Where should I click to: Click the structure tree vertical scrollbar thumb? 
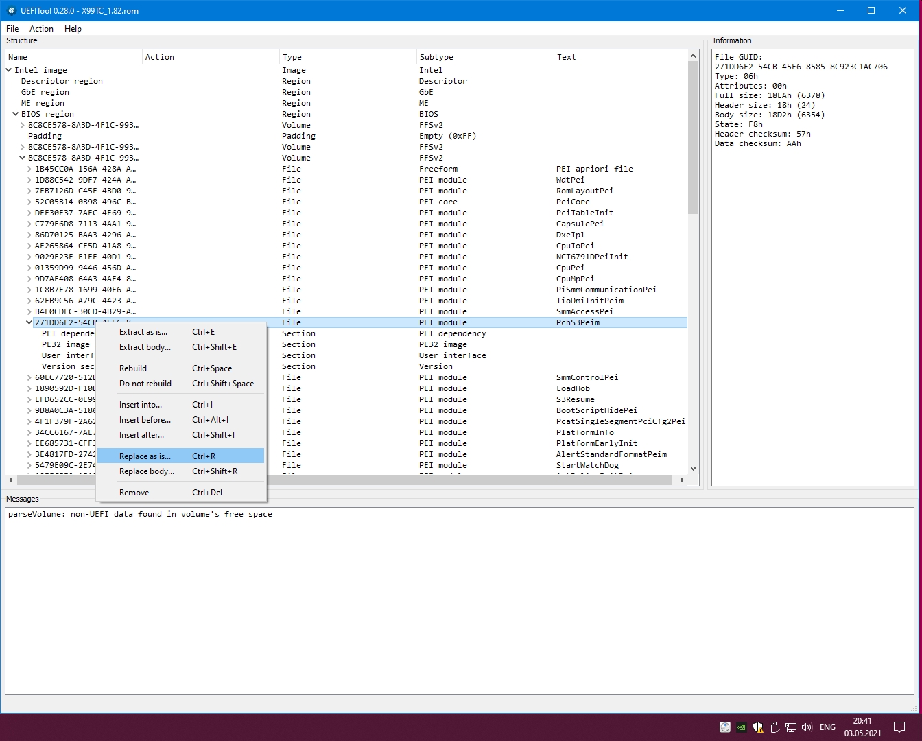pos(693,137)
